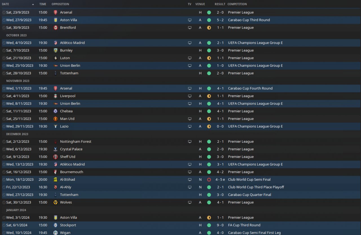This screenshot has height=235, width=361.
Task: Select the Wigan Carabao Cup Semi Final row
Action: [x=181, y=232]
